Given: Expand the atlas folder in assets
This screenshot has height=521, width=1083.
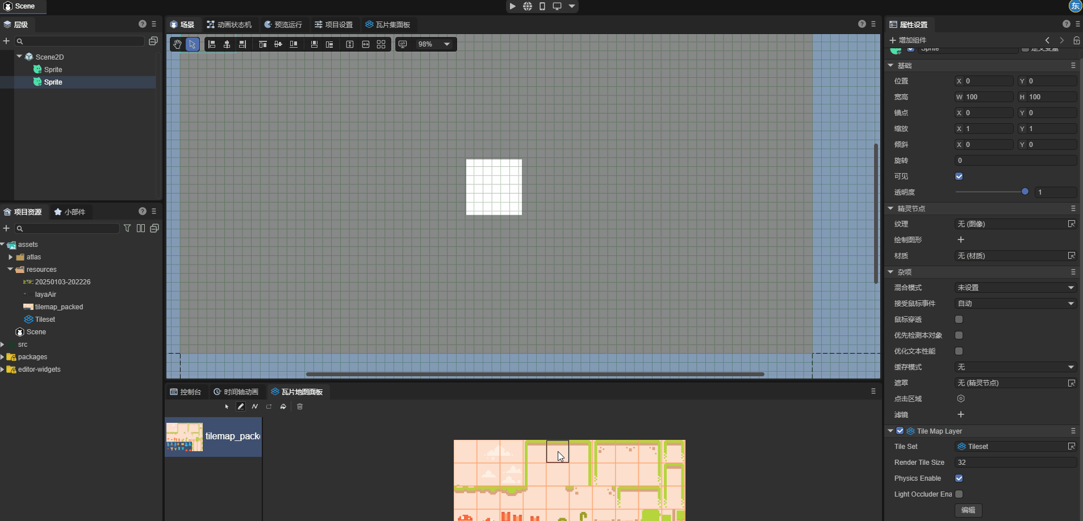Looking at the screenshot, I should point(11,257).
